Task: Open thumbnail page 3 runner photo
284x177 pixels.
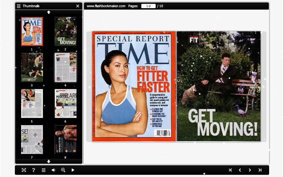Action: coord(32,67)
